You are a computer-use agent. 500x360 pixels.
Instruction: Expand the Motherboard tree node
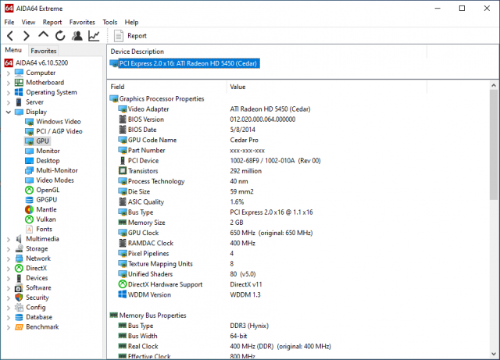[x=9, y=83]
